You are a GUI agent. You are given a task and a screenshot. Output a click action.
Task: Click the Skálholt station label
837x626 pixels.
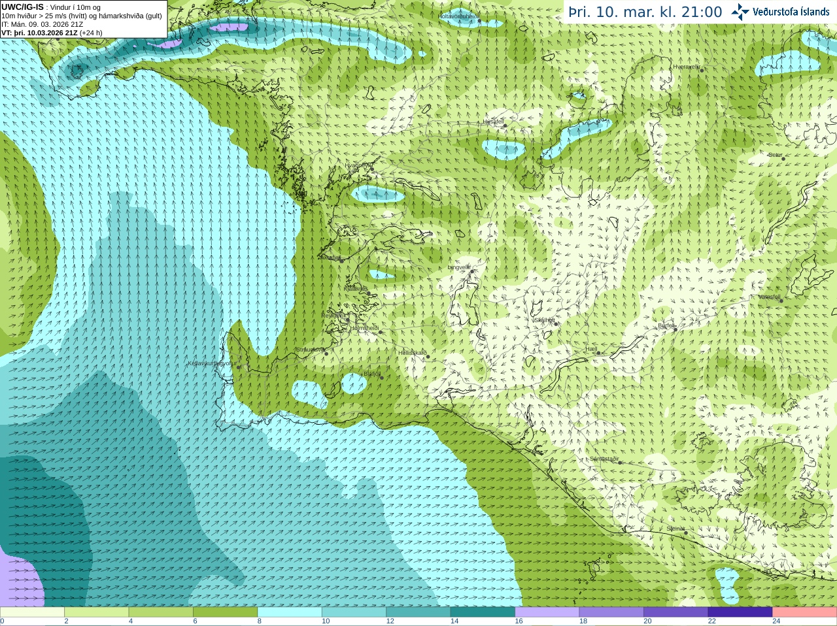click(544, 320)
